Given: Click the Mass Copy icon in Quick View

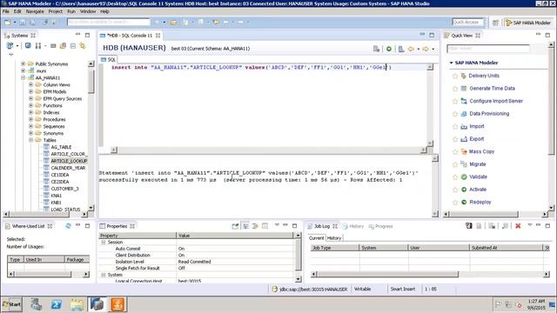Looking at the screenshot, I should coord(464,151).
